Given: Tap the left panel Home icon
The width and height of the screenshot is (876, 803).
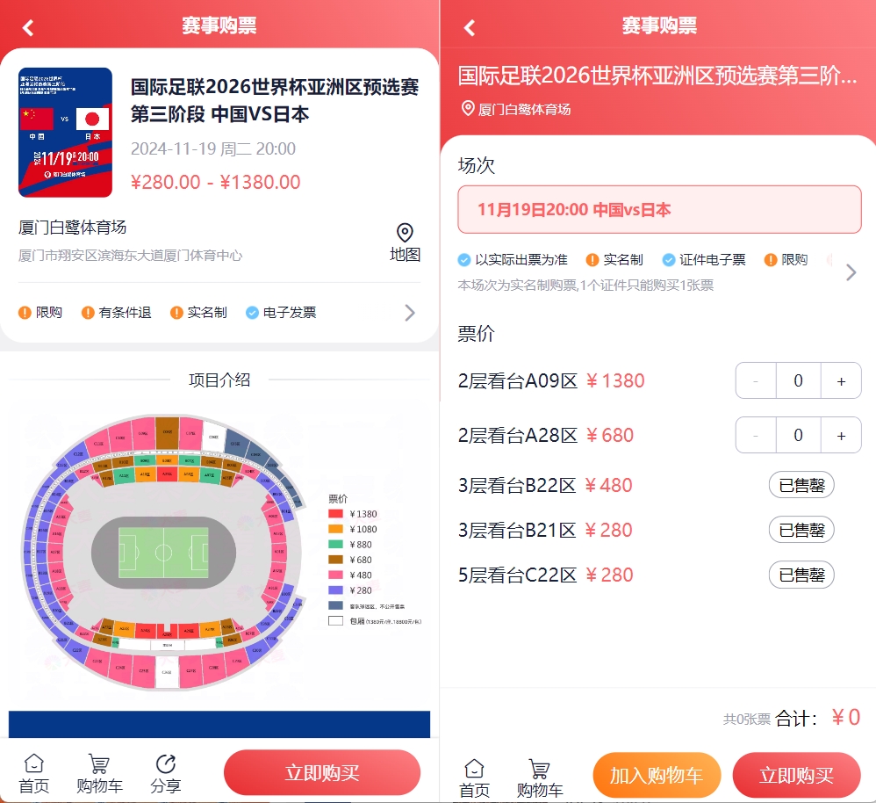Looking at the screenshot, I should (x=34, y=763).
